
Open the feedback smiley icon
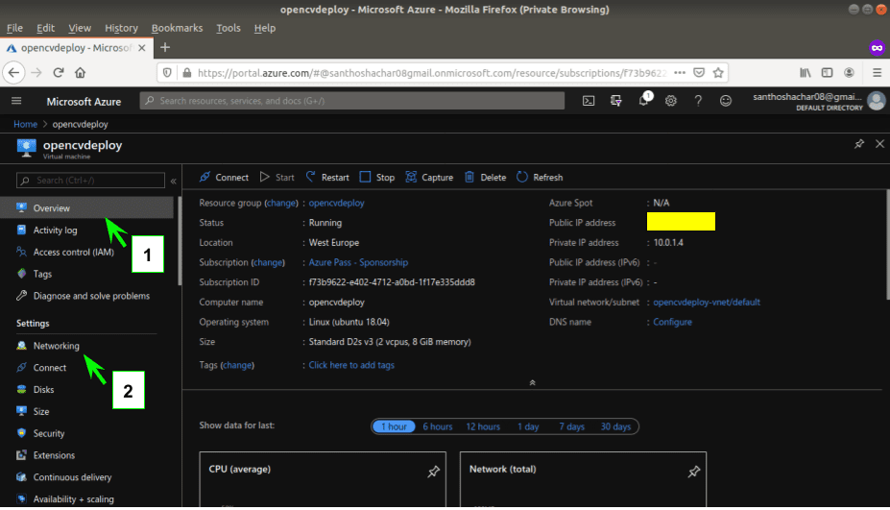[726, 101]
